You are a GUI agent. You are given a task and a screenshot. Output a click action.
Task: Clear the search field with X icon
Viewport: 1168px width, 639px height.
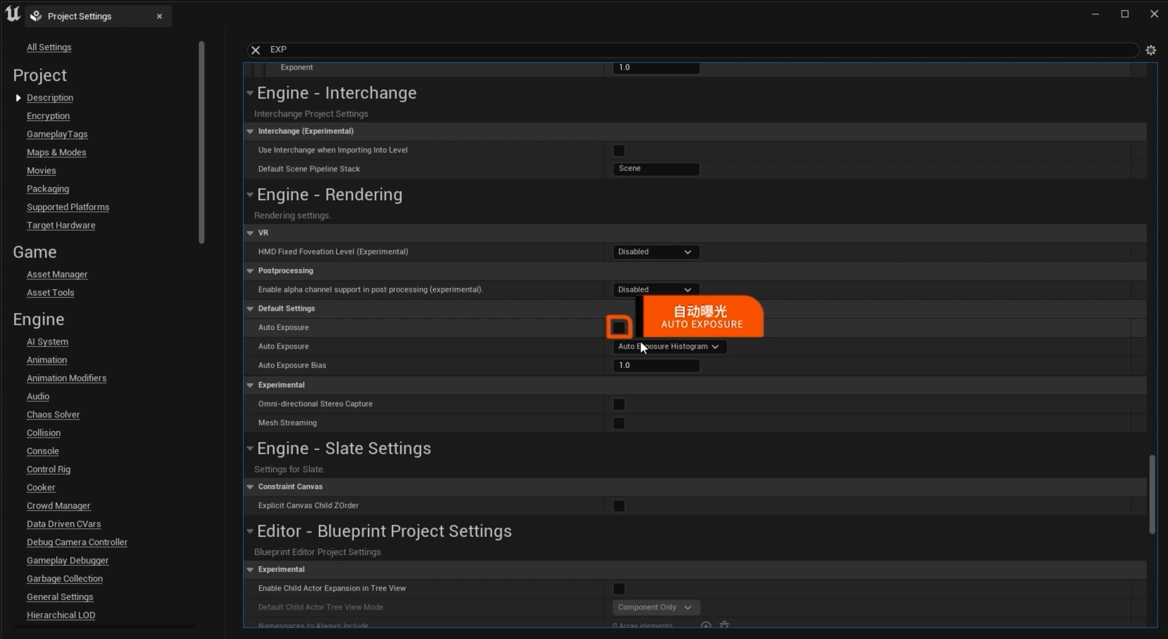pyautogui.click(x=255, y=50)
